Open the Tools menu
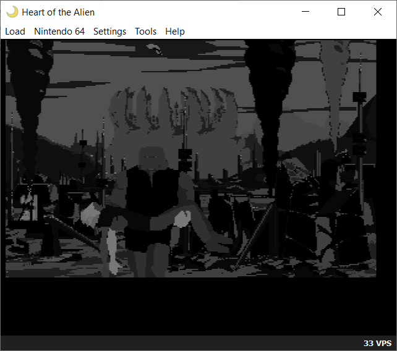Screen dimensions: 397x351 145,32
